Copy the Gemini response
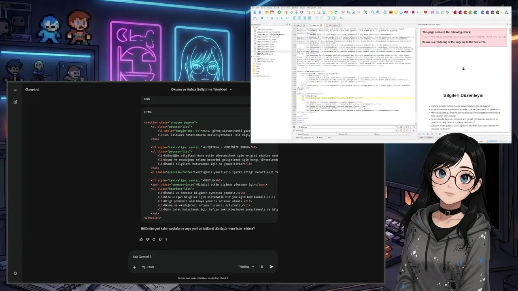Screen dimensions: 518x291 [160, 239]
